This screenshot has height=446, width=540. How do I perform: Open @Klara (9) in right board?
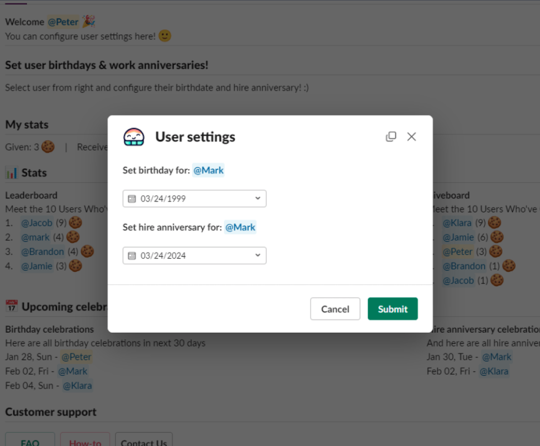click(457, 223)
